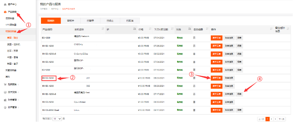The image size is (293, 122).
Task: Click 账单信息 for the 002 host row
Action: (x=229, y=86)
